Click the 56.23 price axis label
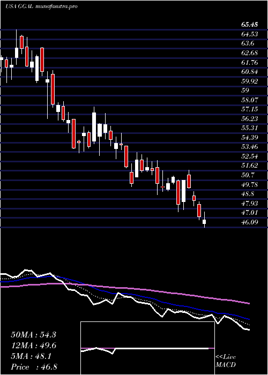Image resolution: width=268 pixels, height=375 pixels. pos(250,118)
